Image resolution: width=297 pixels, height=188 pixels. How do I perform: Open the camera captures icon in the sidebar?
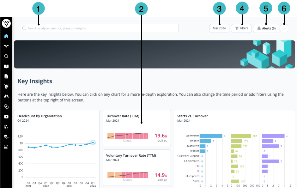pos(6,117)
